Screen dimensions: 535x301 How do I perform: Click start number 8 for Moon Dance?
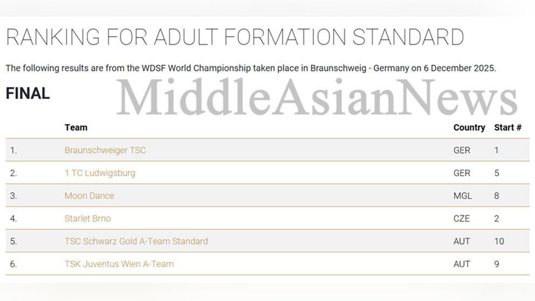point(497,196)
